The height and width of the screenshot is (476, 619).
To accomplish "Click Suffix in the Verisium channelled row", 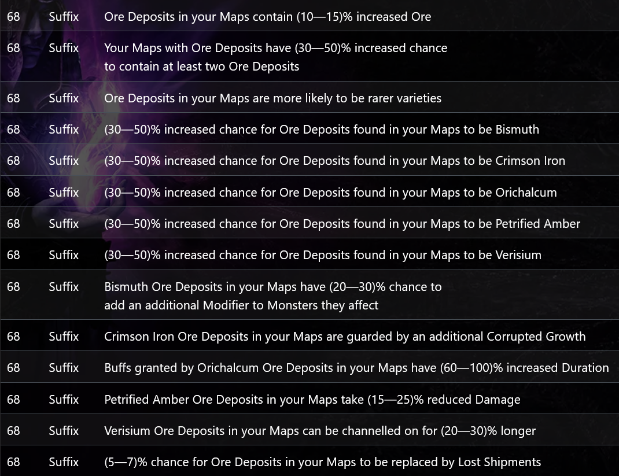I will coord(64,430).
